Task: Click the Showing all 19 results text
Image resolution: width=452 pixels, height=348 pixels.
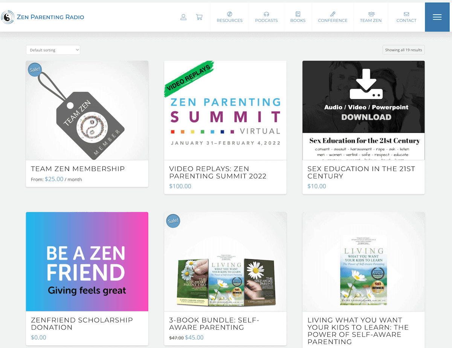Action: (x=403, y=50)
